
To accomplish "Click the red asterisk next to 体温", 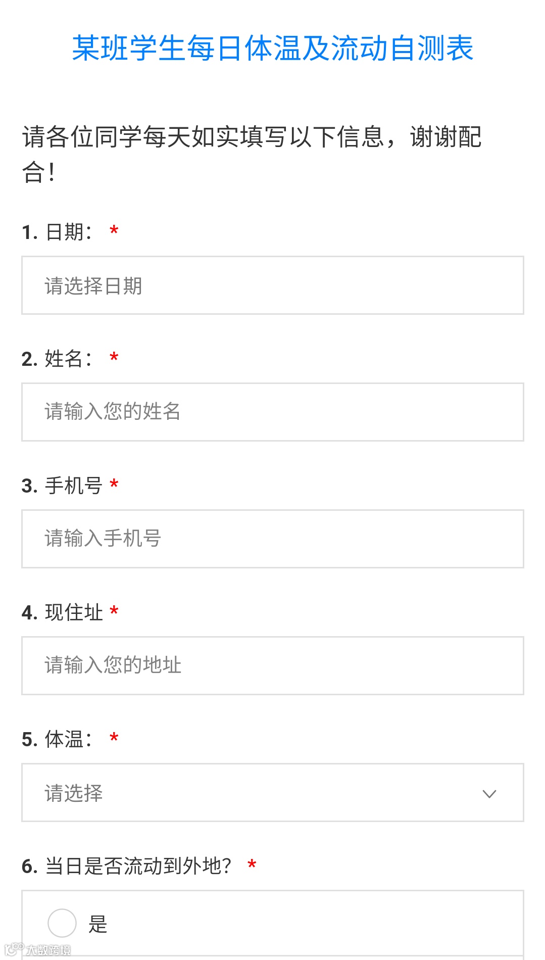I will coord(114,738).
